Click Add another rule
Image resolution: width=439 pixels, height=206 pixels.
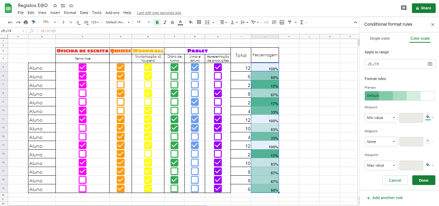(385, 198)
